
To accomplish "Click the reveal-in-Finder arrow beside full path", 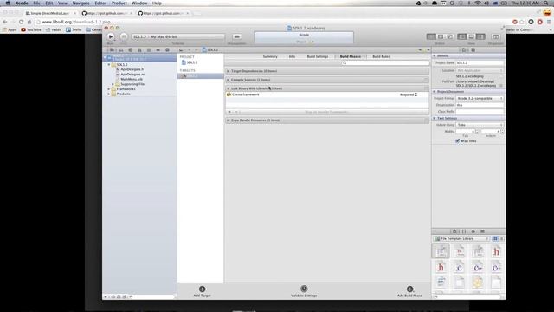I will pyautogui.click(x=501, y=86).
